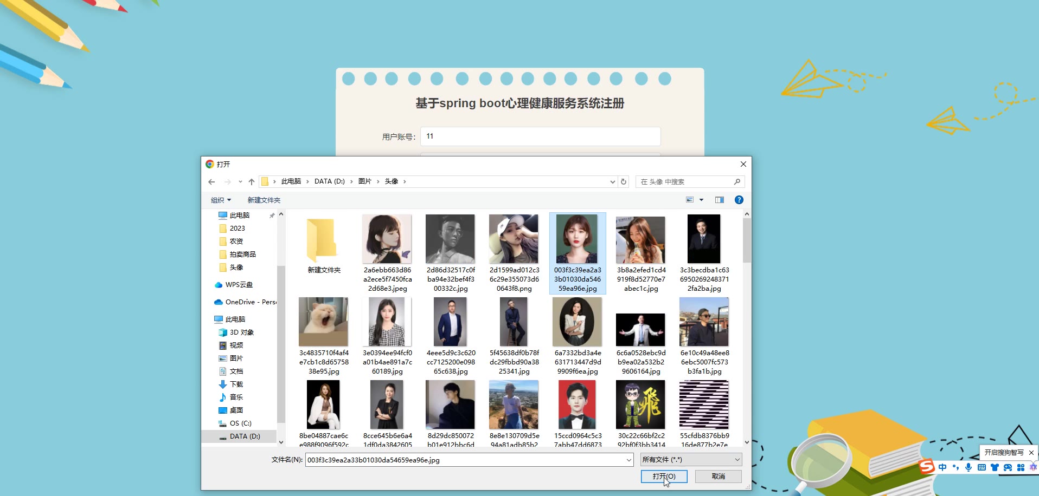Screen dimensions: 1039x496
Task: Select the yawning cat image thumbnail
Action: tap(323, 322)
